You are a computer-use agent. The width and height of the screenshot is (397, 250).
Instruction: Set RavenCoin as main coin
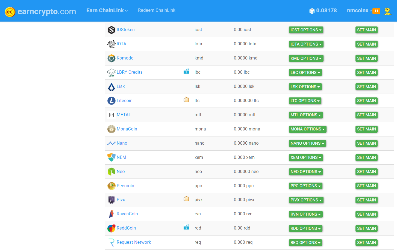tap(366, 214)
